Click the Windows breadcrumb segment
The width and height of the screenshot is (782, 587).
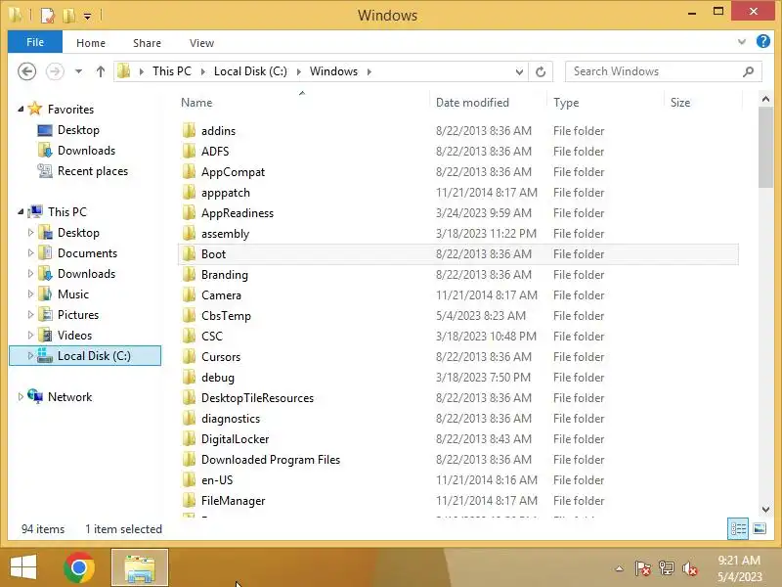[x=333, y=71]
